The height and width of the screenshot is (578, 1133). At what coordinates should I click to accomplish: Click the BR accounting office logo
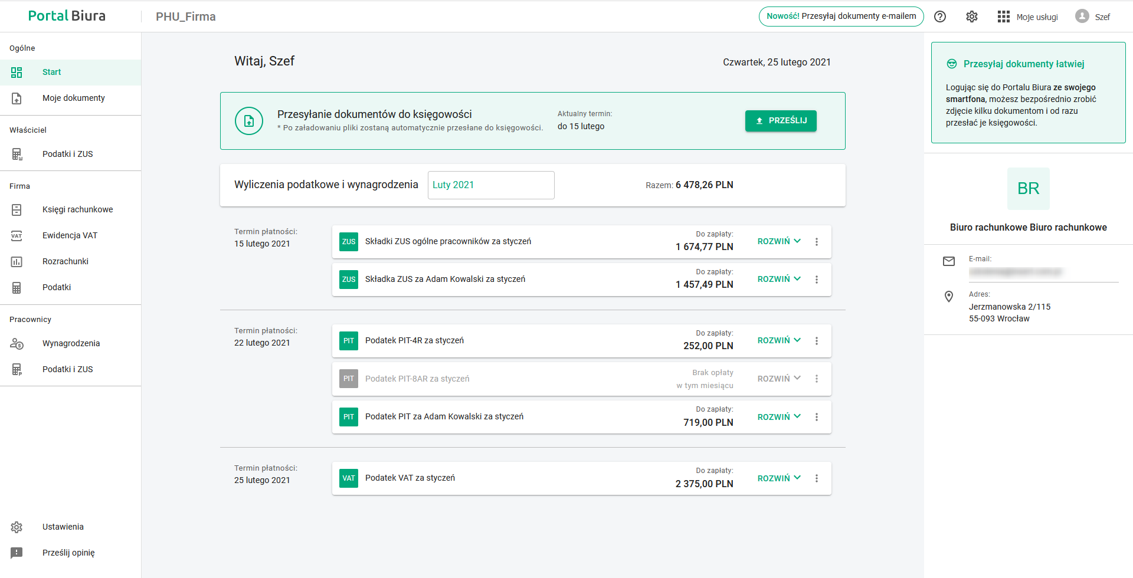[x=1028, y=189]
